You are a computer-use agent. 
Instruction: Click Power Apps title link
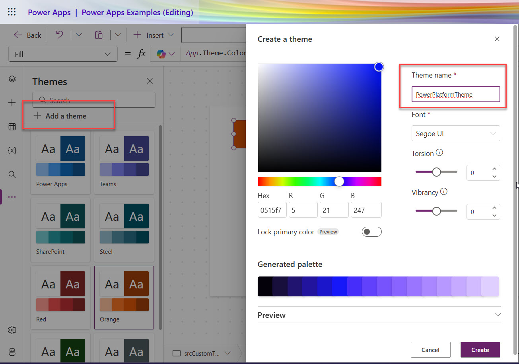click(49, 12)
